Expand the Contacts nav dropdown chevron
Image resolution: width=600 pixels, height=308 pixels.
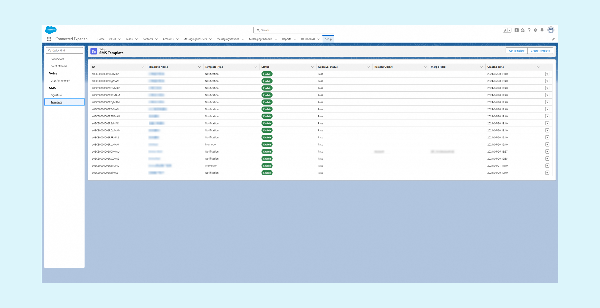(x=156, y=39)
